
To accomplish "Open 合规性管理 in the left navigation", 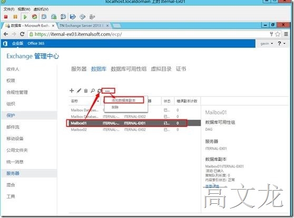I will [17, 92].
